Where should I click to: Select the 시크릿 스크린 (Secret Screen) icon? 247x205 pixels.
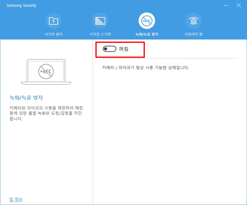[x=100, y=21]
